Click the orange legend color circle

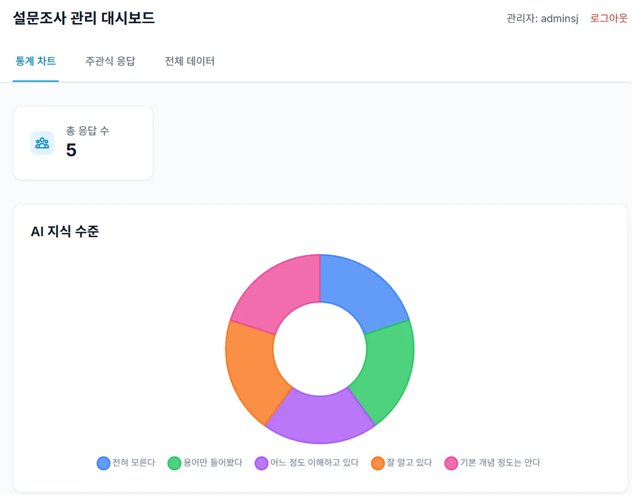click(x=378, y=463)
